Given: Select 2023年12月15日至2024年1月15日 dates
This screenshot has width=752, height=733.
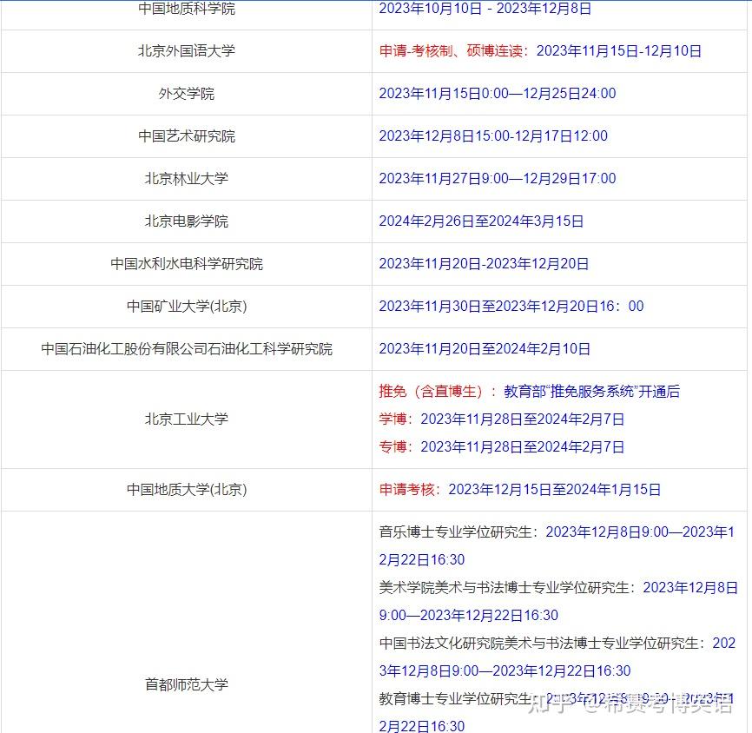Looking at the screenshot, I should pyautogui.click(x=554, y=490).
